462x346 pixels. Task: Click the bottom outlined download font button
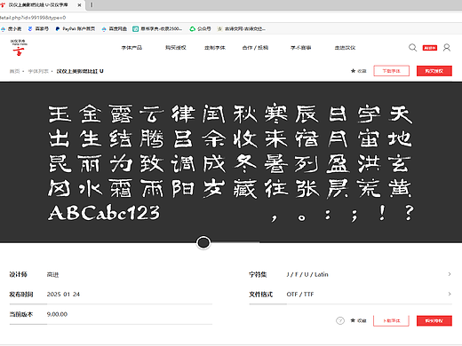391,320
